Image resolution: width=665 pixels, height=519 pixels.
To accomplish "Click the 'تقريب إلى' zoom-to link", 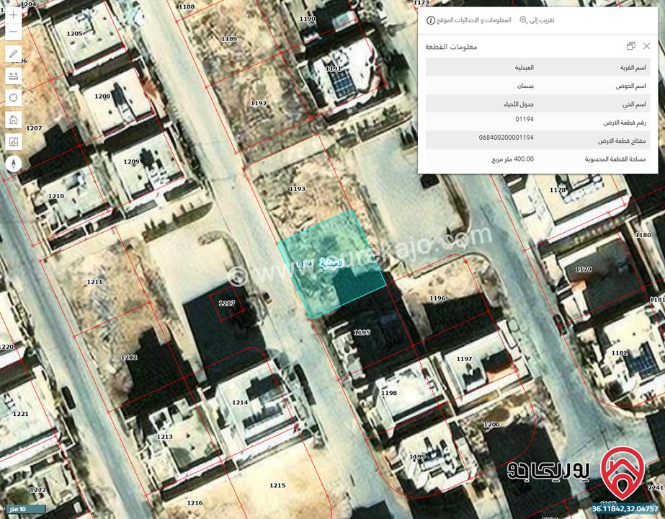I will tap(537, 20).
